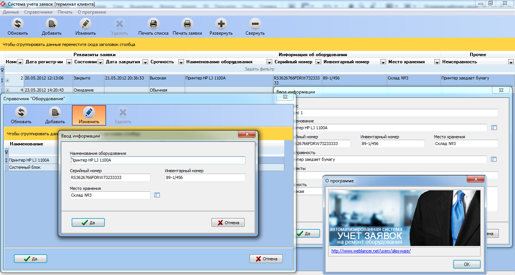Open Состояние column filter dropdown
The image size is (515, 275).
(101, 62)
